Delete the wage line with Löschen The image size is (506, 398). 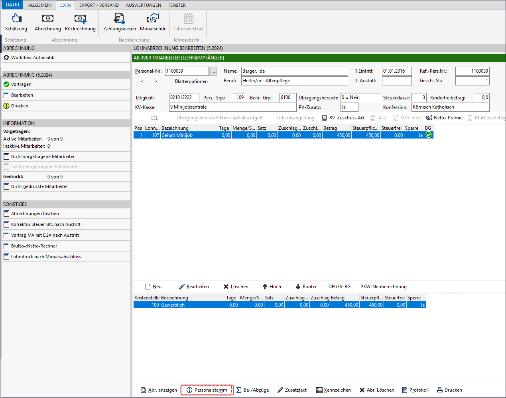click(x=236, y=287)
